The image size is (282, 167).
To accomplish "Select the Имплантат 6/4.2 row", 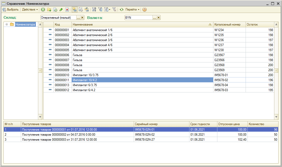I will tap(142, 90).
